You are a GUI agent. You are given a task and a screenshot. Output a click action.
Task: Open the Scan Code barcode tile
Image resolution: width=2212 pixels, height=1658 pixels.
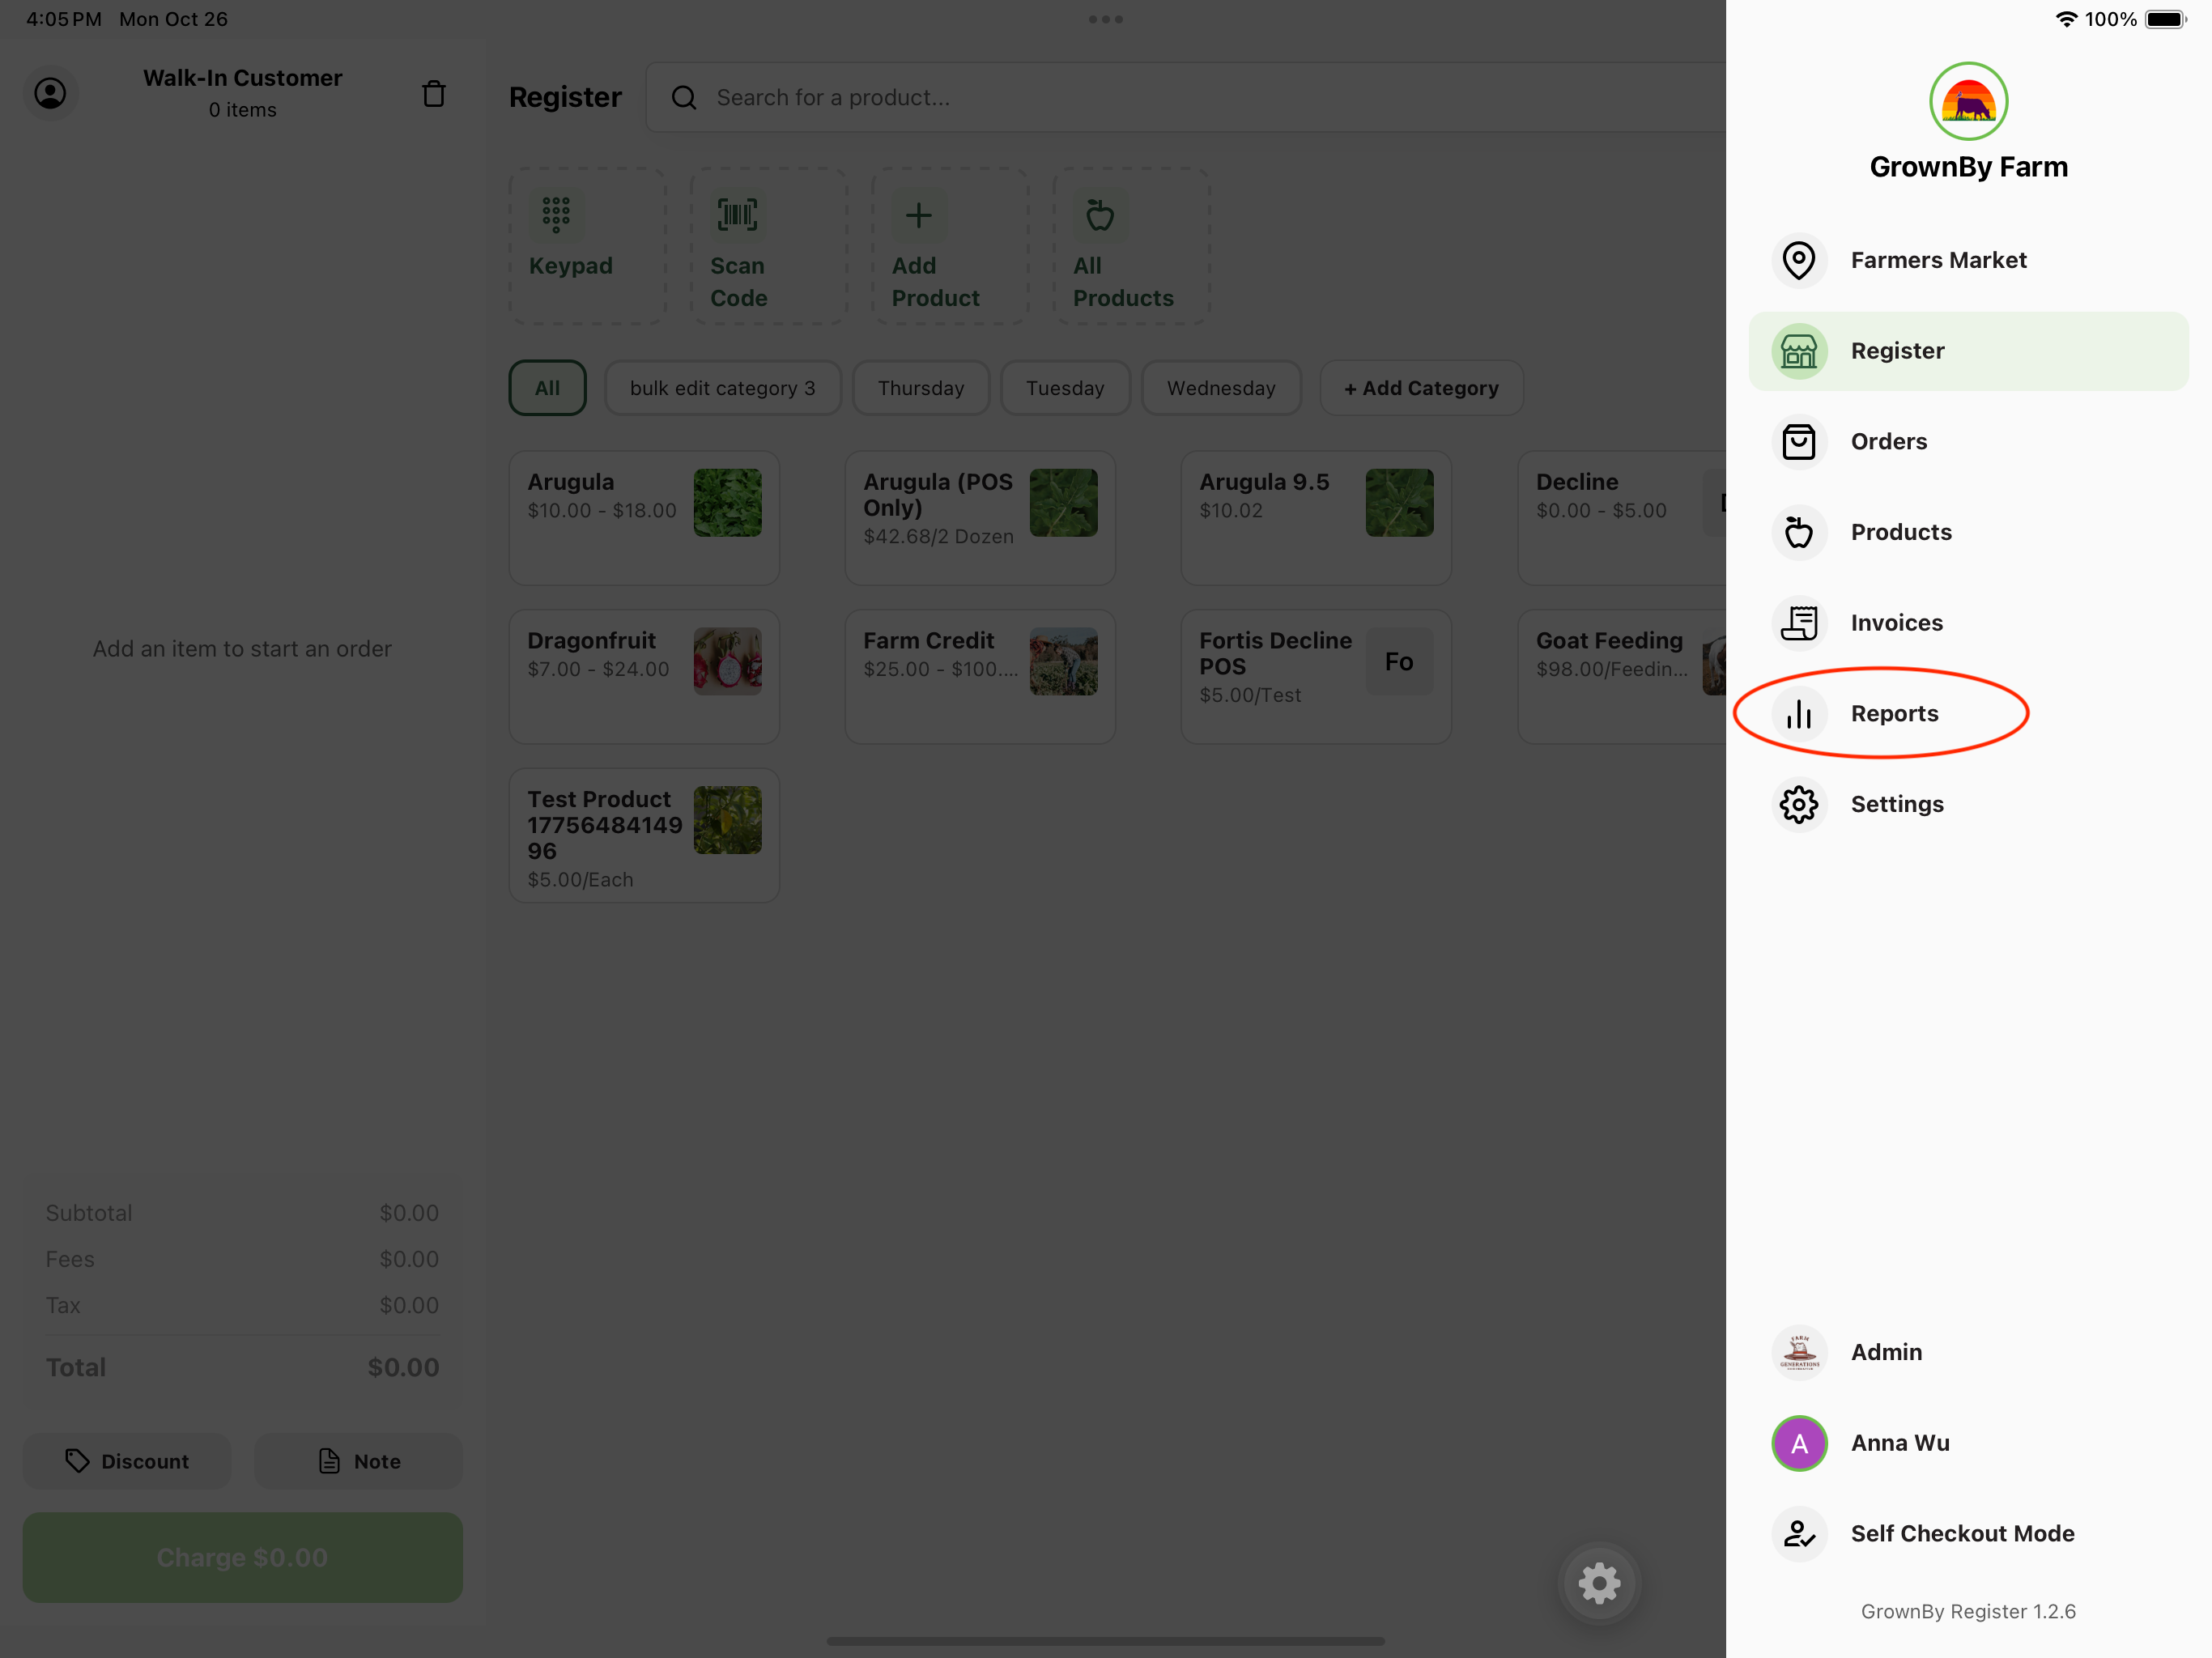click(x=769, y=246)
